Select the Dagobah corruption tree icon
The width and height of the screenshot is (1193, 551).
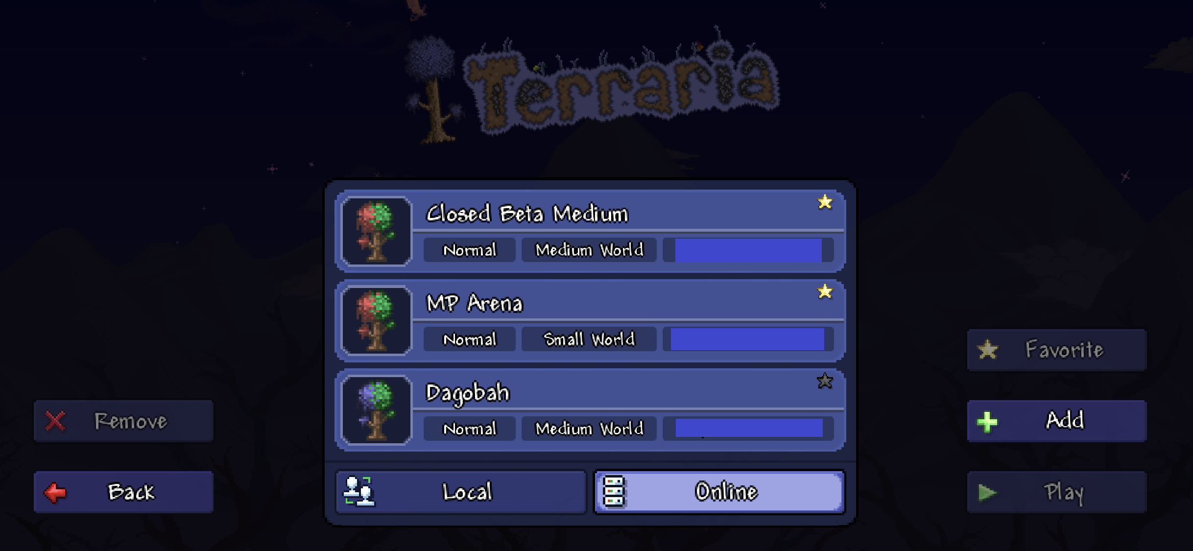click(x=376, y=410)
